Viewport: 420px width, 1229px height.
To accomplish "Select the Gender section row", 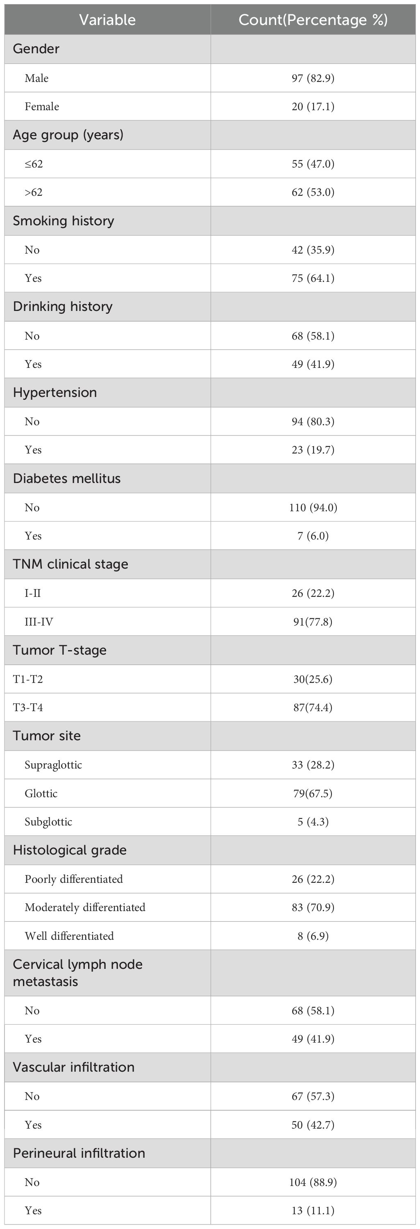I will [x=36, y=49].
